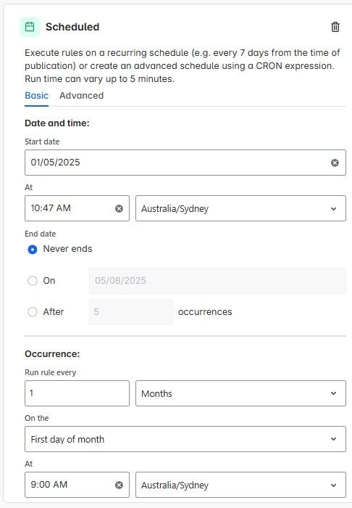
Task: Click the green Scheduled calendar icon
Action: click(x=30, y=27)
